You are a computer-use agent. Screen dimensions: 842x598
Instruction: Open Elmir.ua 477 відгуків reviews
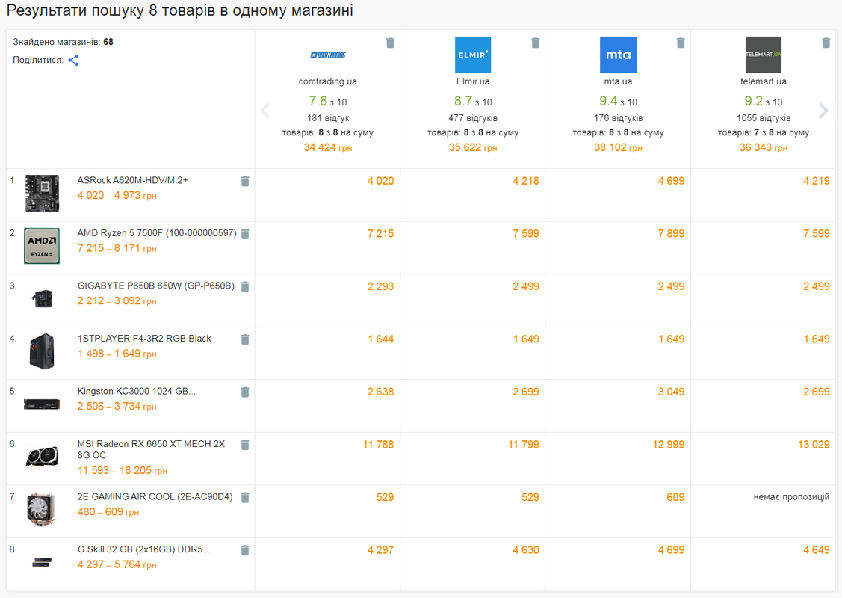click(x=472, y=117)
